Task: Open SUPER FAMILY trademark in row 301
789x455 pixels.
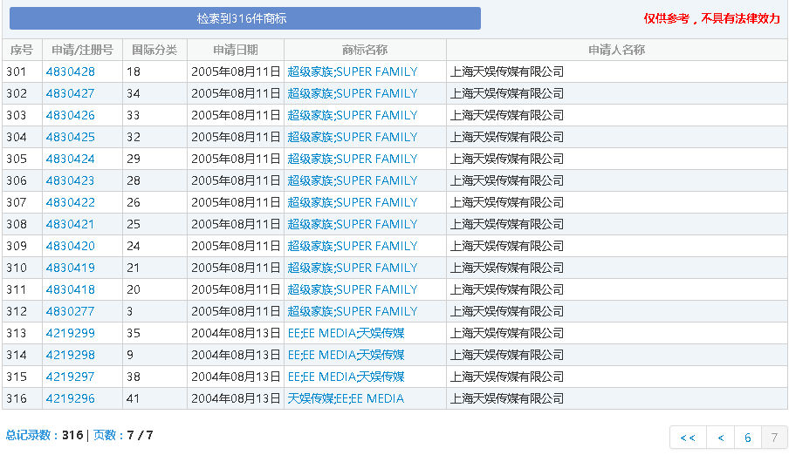Action: click(353, 71)
